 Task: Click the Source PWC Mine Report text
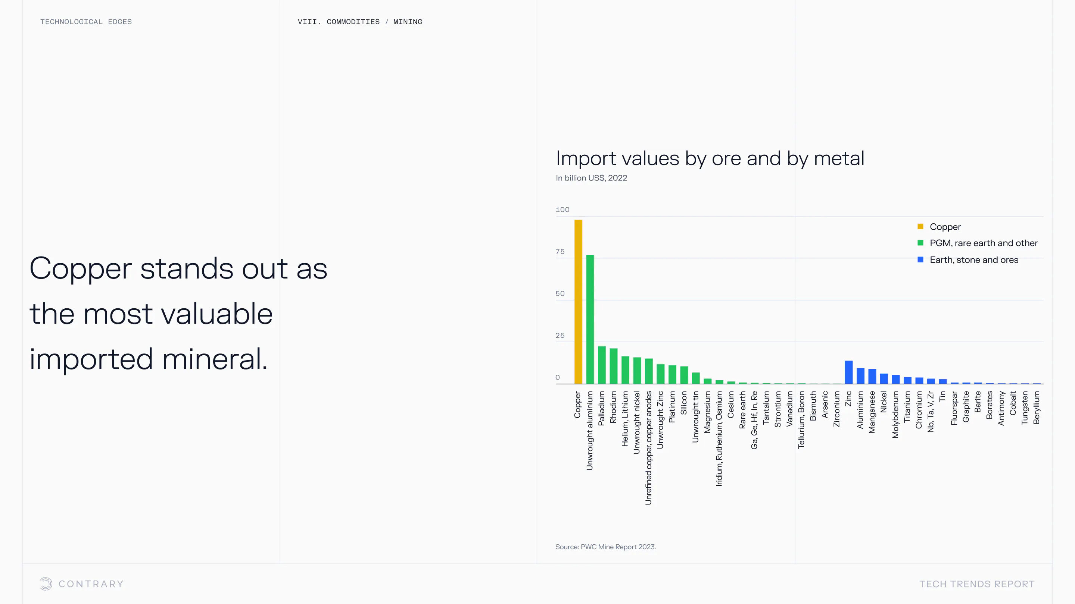(x=605, y=547)
